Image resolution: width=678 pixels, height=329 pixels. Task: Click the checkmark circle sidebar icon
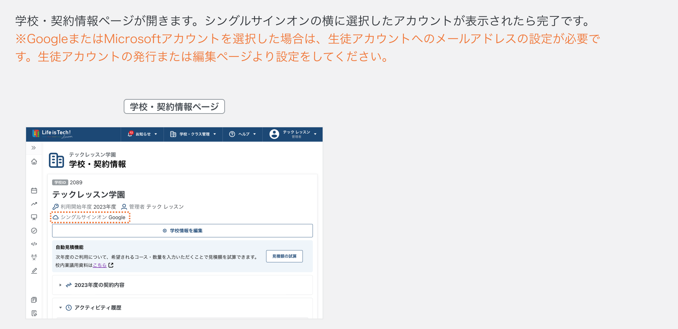[x=34, y=231]
